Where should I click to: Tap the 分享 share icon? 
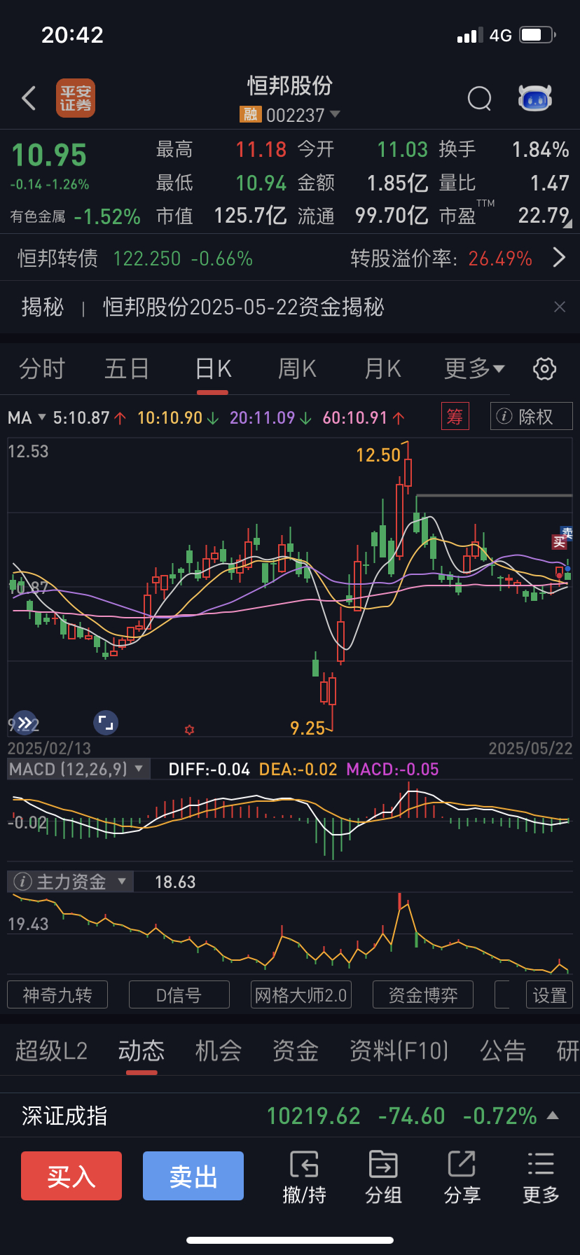tap(462, 1177)
